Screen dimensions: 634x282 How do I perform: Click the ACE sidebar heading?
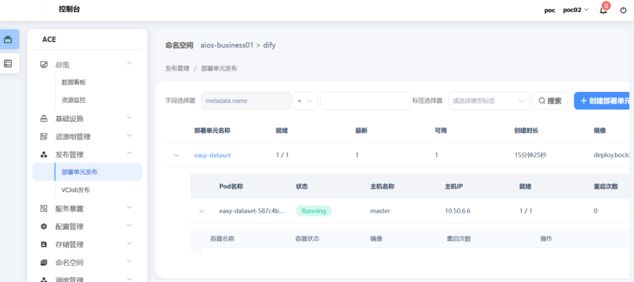point(49,40)
